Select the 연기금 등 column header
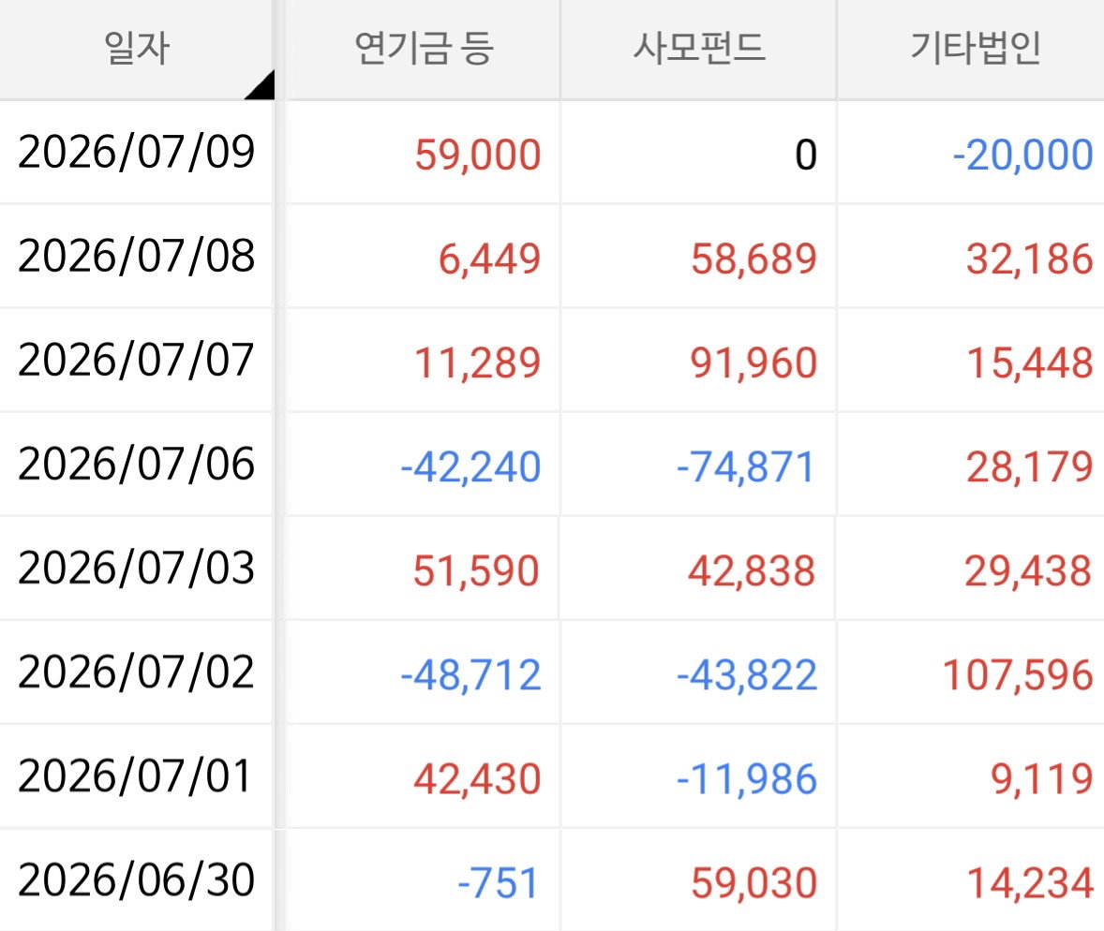 coord(424,49)
